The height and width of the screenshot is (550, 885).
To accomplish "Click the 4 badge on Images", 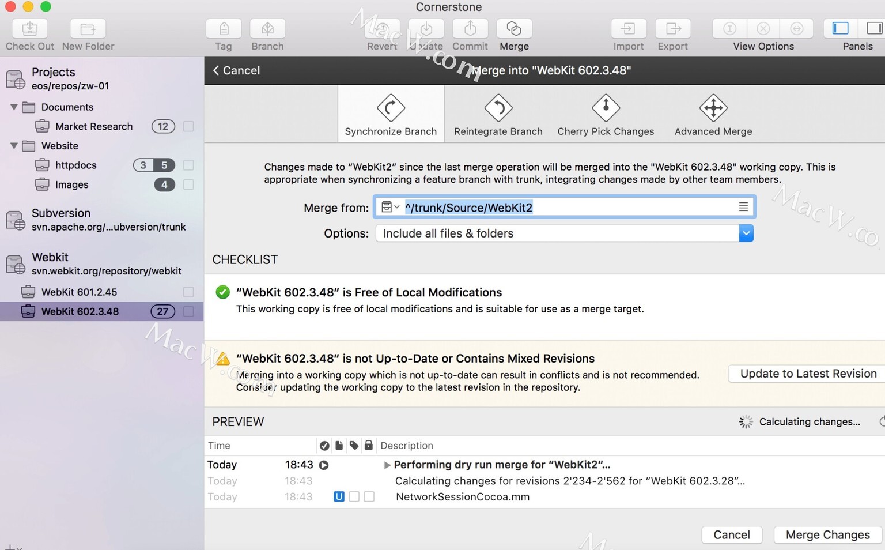I will (x=164, y=184).
